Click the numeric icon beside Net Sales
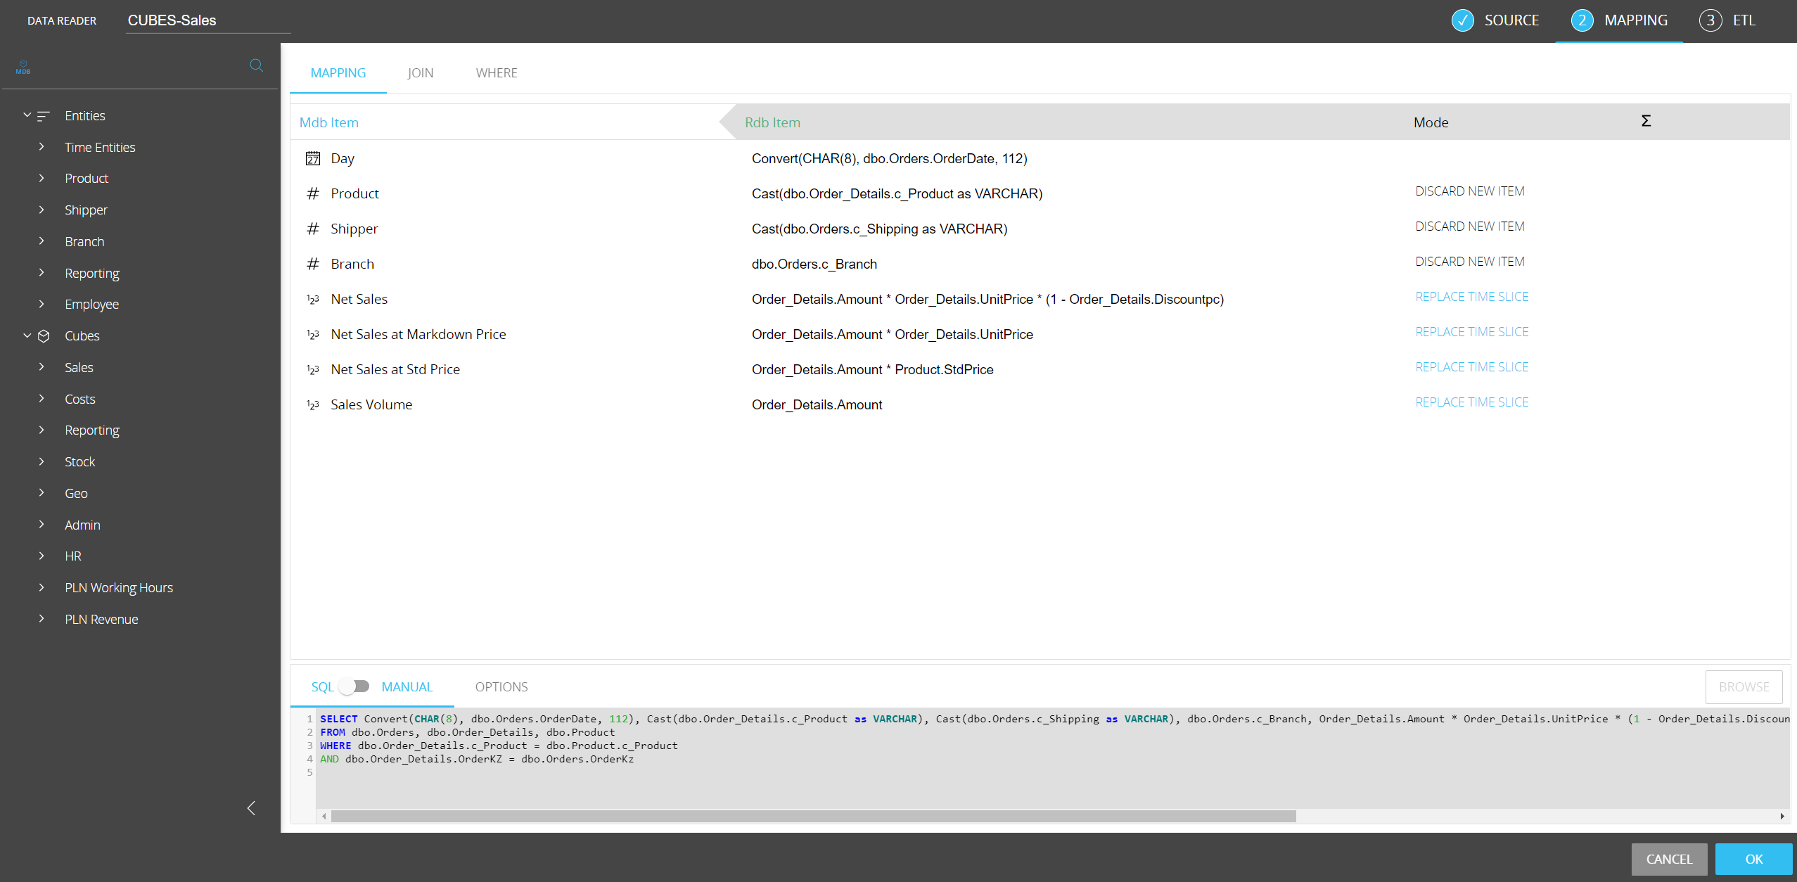1797x882 pixels. 313,300
